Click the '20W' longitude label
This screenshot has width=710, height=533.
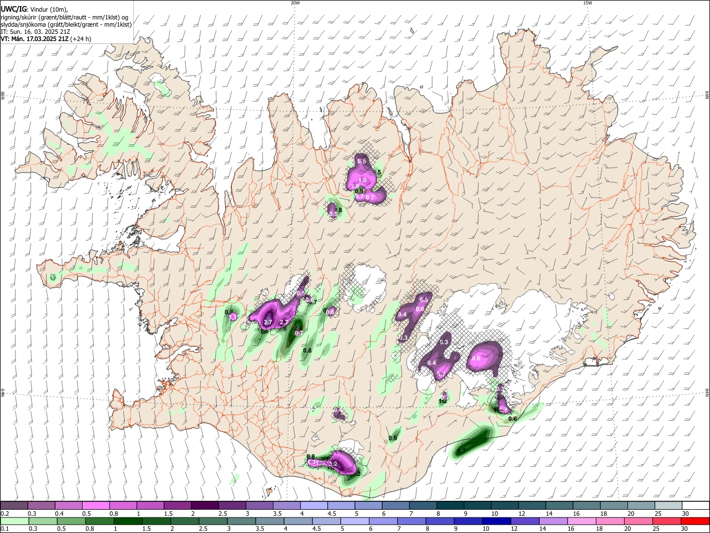click(295, 3)
